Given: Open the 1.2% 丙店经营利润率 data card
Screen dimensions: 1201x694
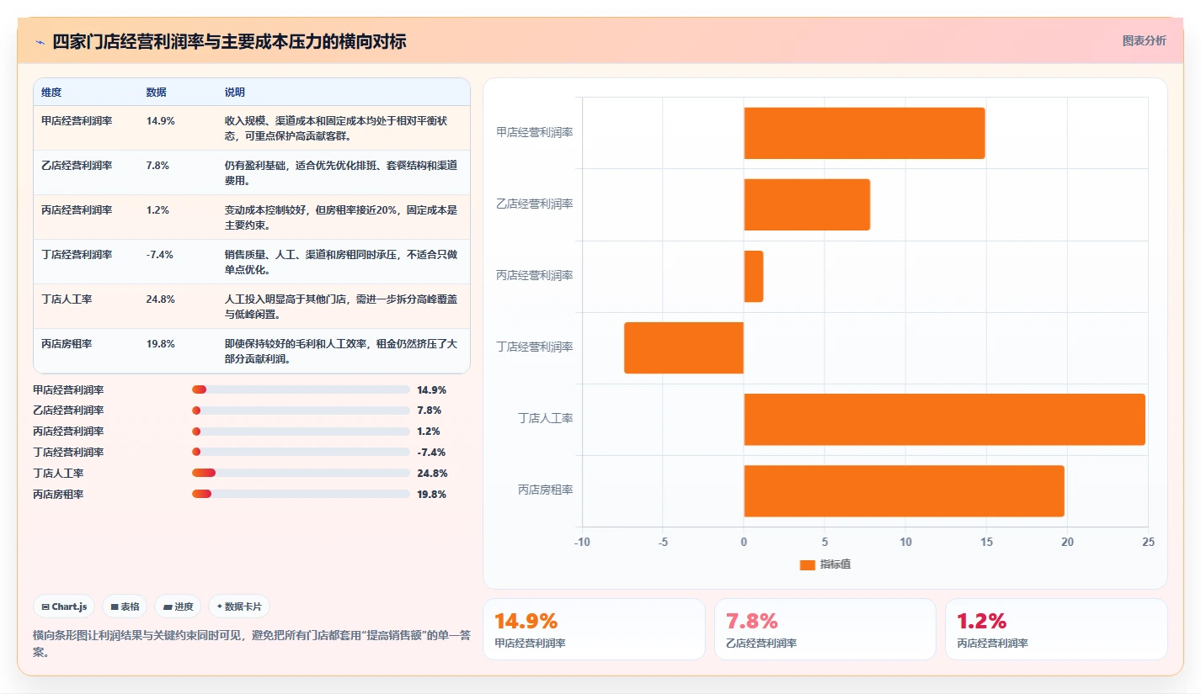Looking at the screenshot, I should 1056,629.
